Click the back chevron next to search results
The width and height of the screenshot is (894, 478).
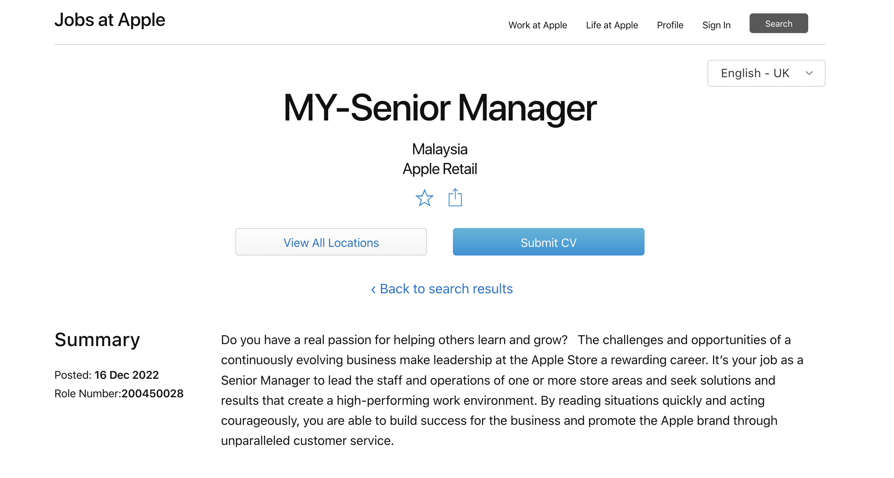(373, 289)
